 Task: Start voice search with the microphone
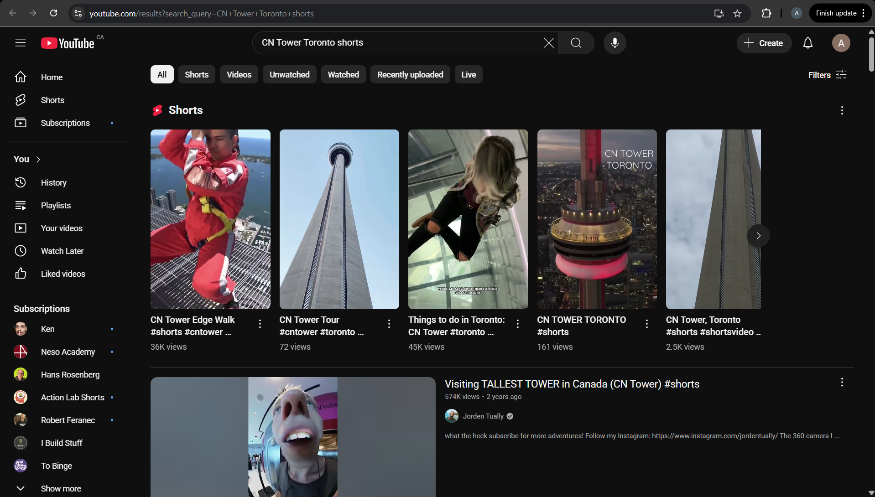[615, 43]
